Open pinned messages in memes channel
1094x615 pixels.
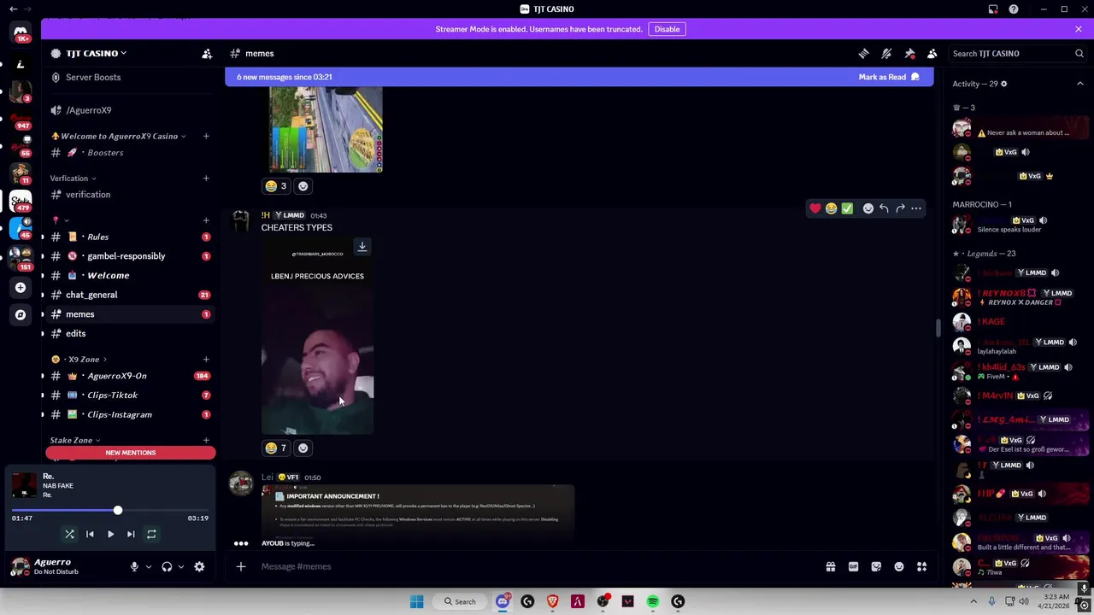909,53
